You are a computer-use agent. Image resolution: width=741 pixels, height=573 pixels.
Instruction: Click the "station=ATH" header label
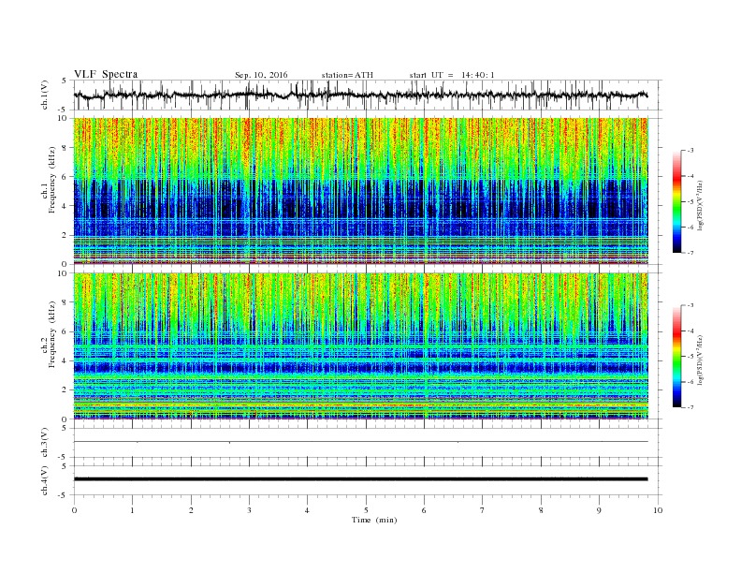pos(347,75)
